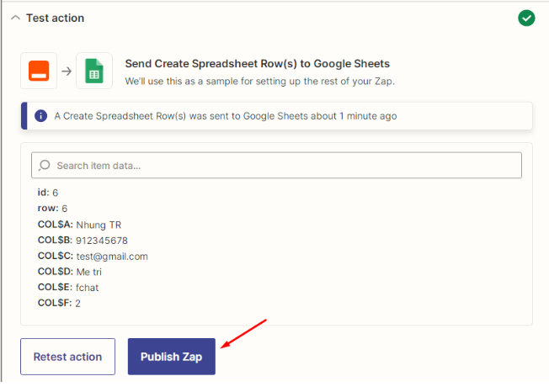549x392 pixels.
Task: Select the orange trigger app icon
Action: [x=39, y=71]
